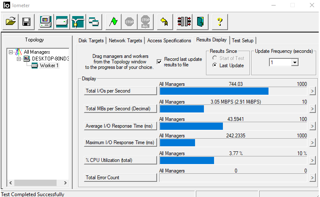Expand arrow next to Total I/Os bar
The width and height of the screenshot is (320, 197).
[312, 91]
